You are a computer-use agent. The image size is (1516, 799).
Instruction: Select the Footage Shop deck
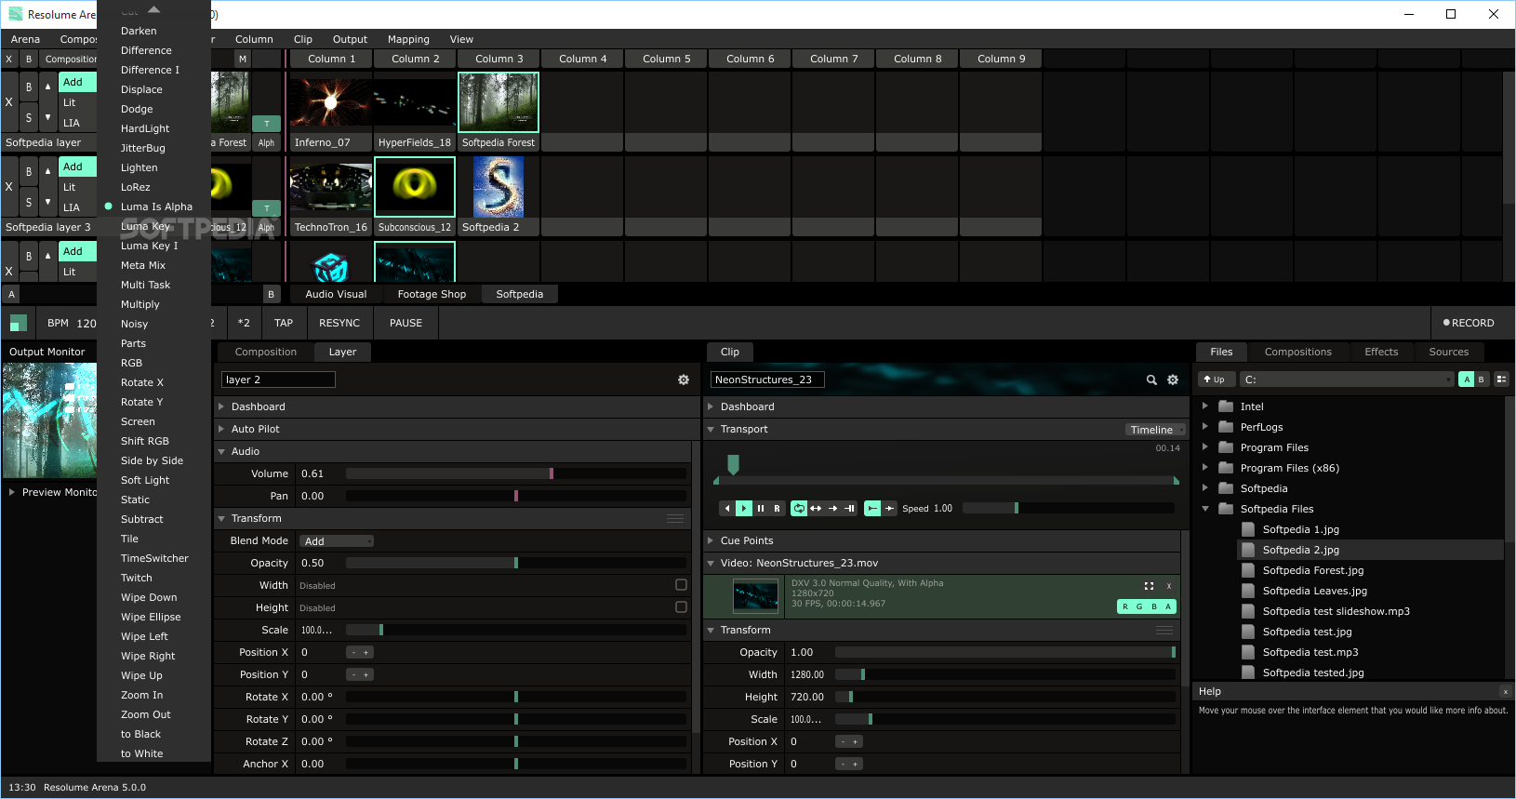(x=432, y=294)
